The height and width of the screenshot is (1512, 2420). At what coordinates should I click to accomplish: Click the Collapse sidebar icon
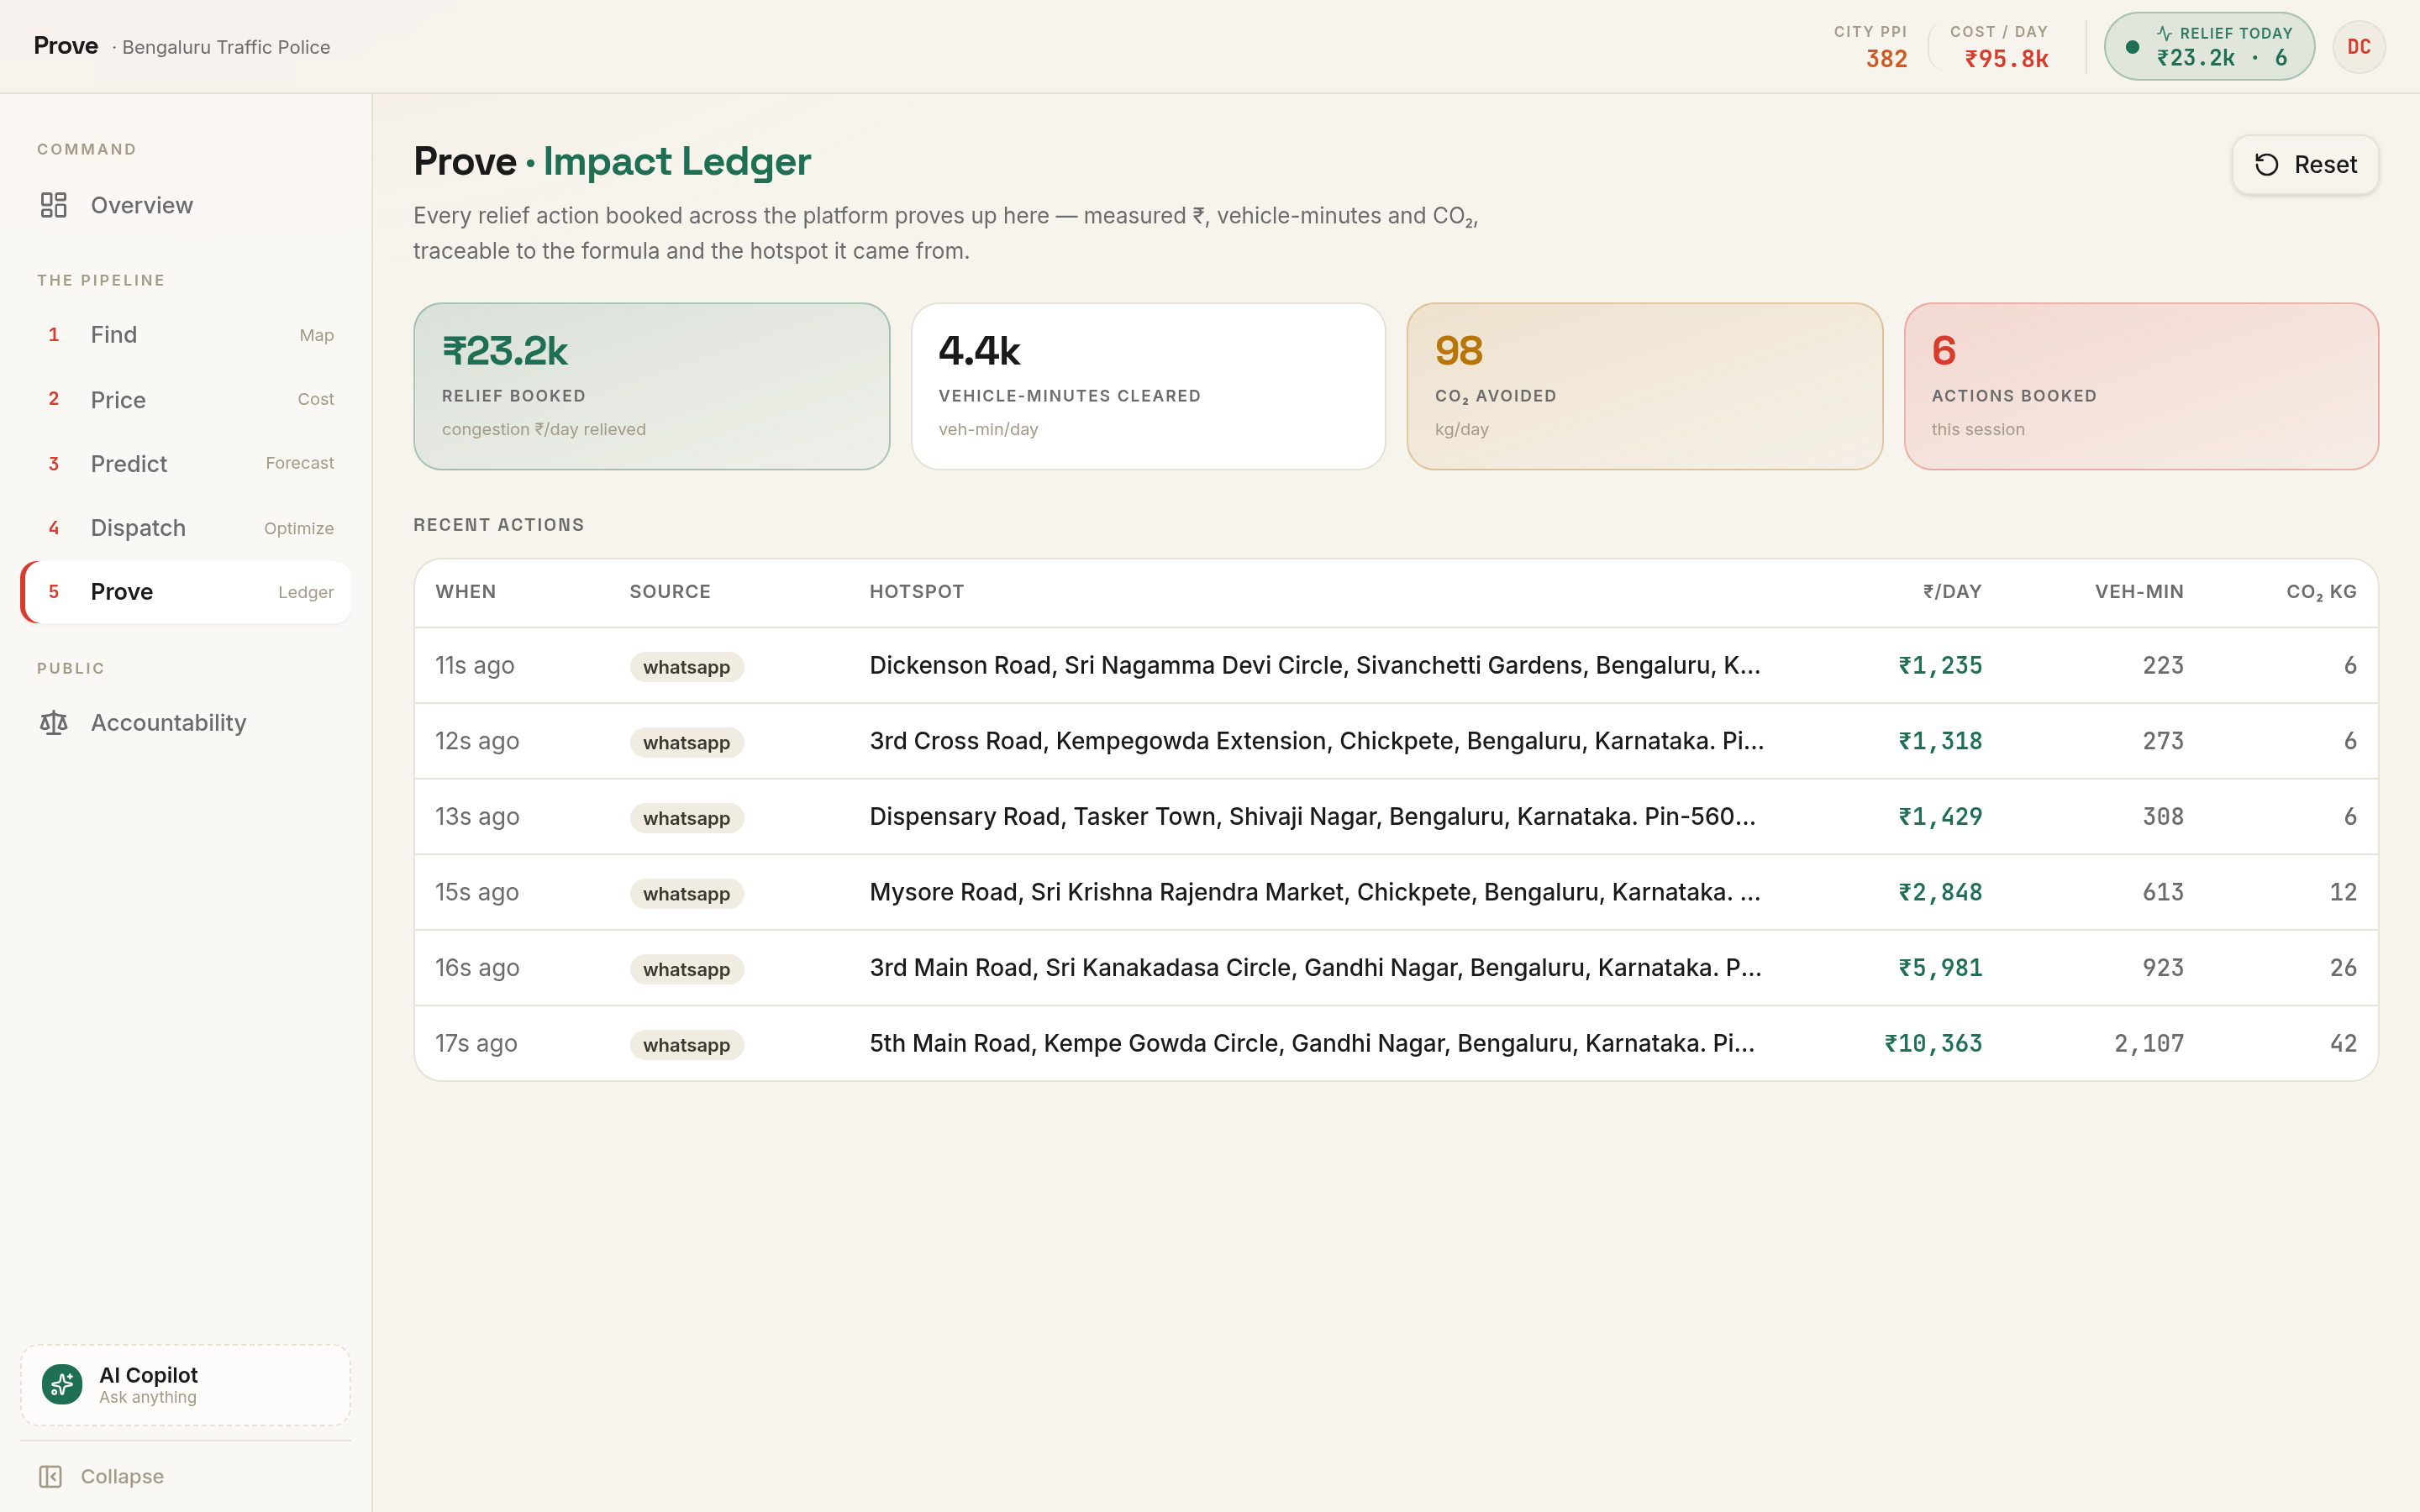coord(50,1476)
